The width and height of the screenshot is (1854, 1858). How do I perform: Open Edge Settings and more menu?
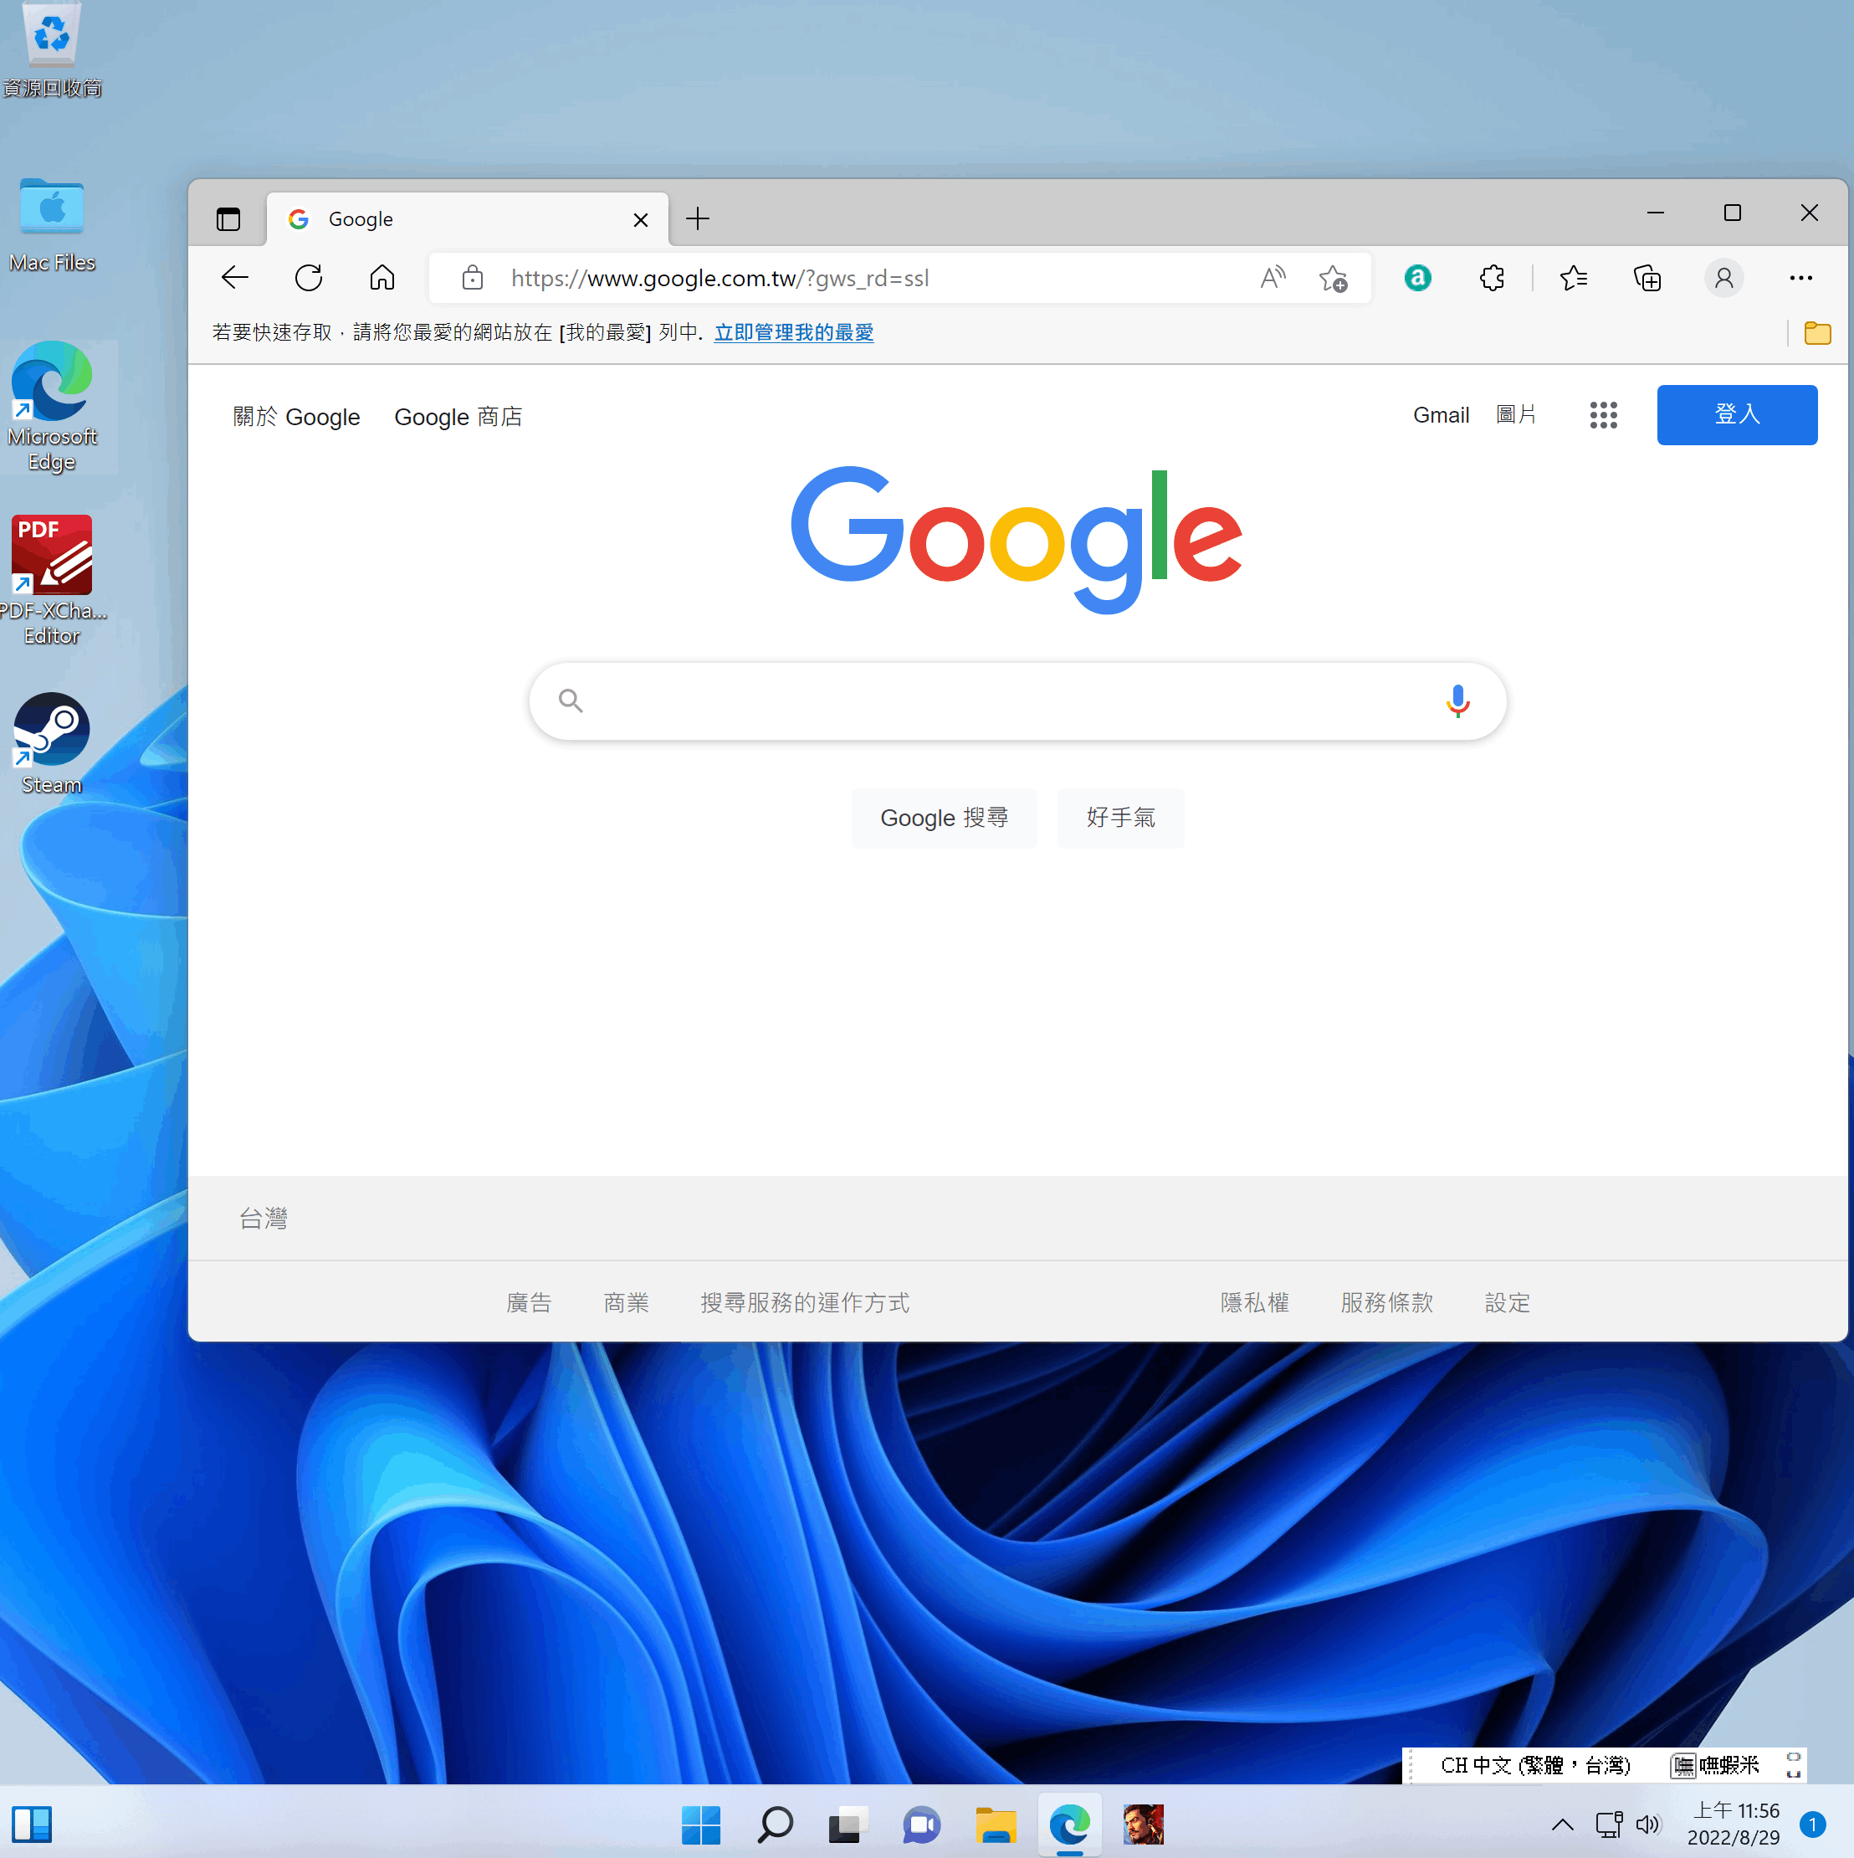pos(1800,278)
